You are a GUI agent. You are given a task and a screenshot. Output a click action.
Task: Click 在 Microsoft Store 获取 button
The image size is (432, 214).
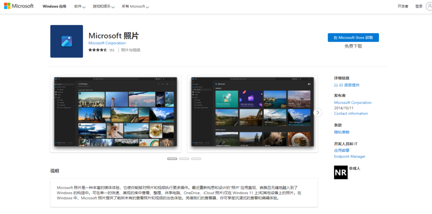pyautogui.click(x=353, y=38)
